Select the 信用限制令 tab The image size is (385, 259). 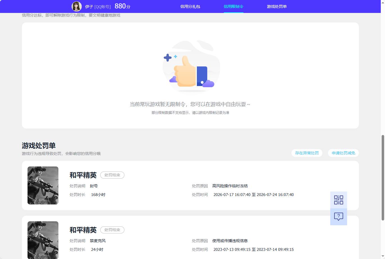(233, 6)
